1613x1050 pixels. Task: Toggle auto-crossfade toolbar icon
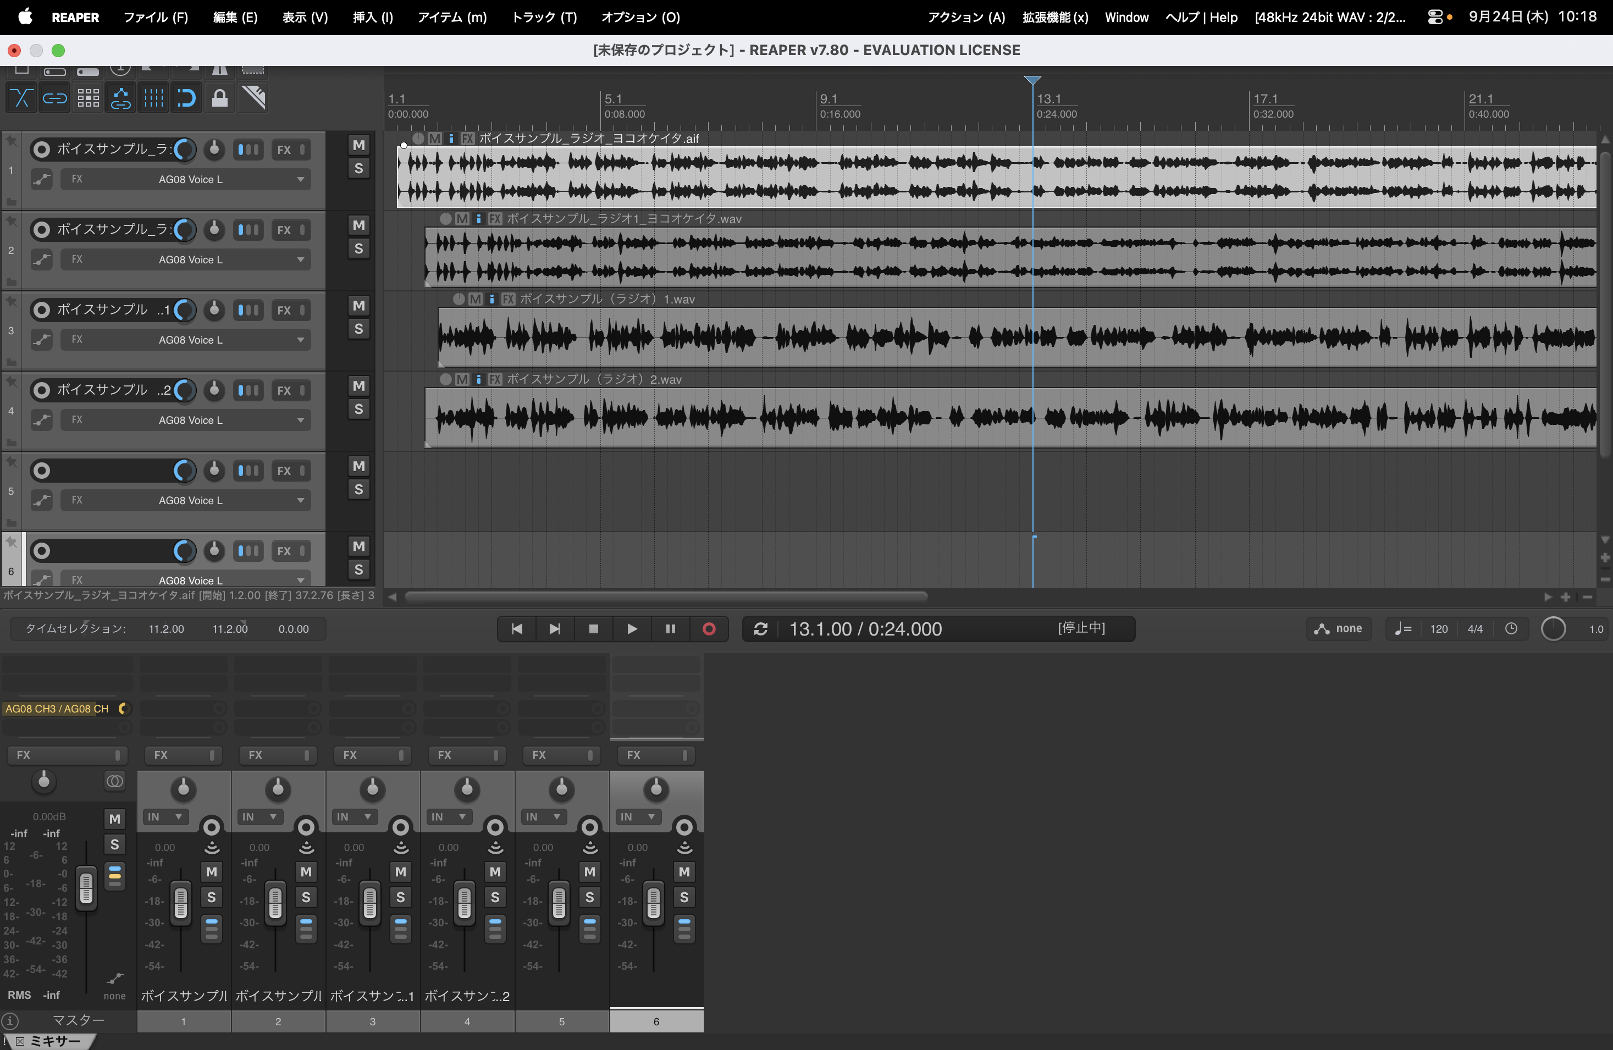coord(21,98)
